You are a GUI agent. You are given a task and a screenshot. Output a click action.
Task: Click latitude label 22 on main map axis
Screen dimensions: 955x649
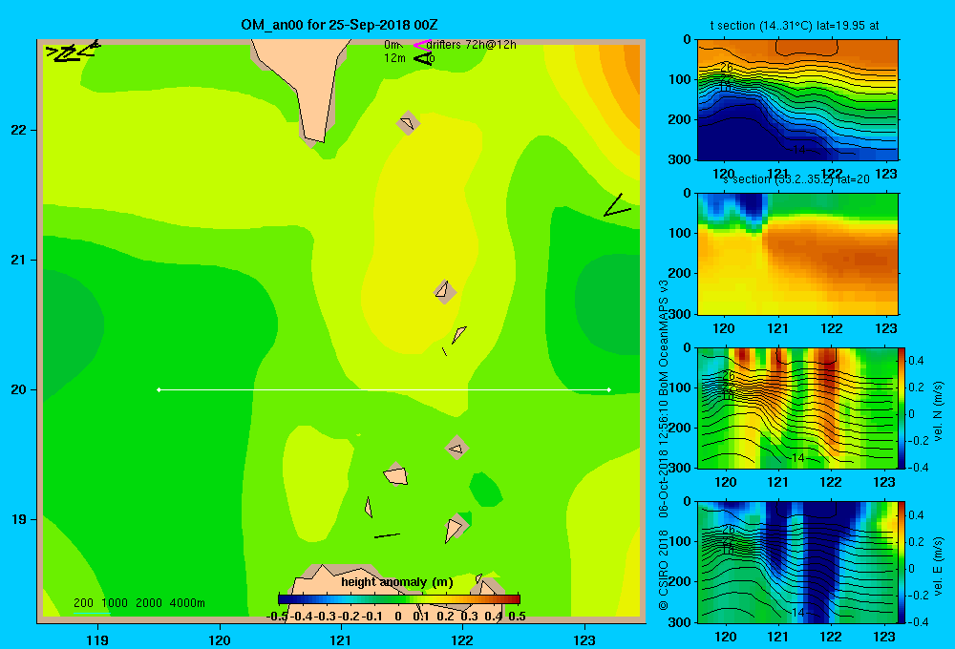tap(18, 131)
